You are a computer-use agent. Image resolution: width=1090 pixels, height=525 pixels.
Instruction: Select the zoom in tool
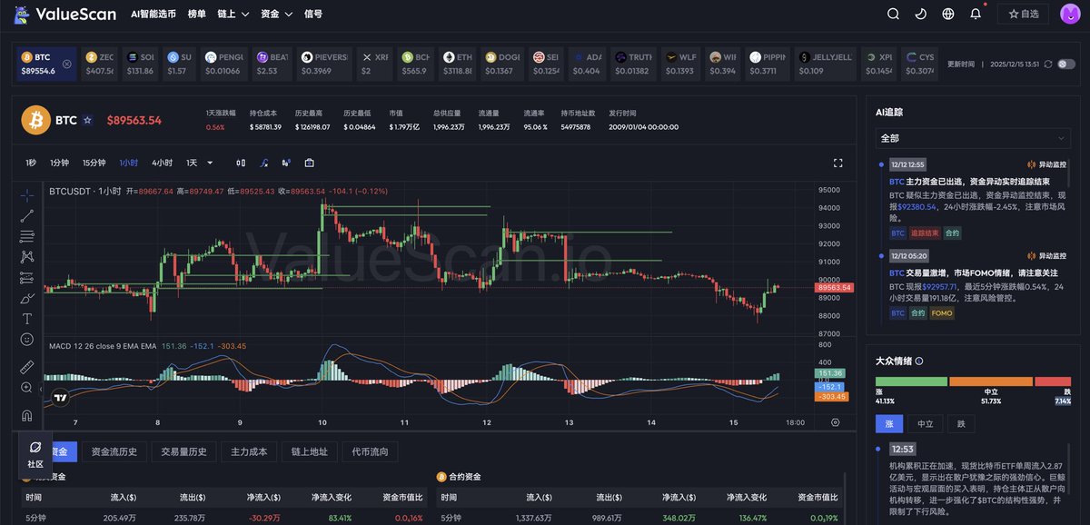27,388
